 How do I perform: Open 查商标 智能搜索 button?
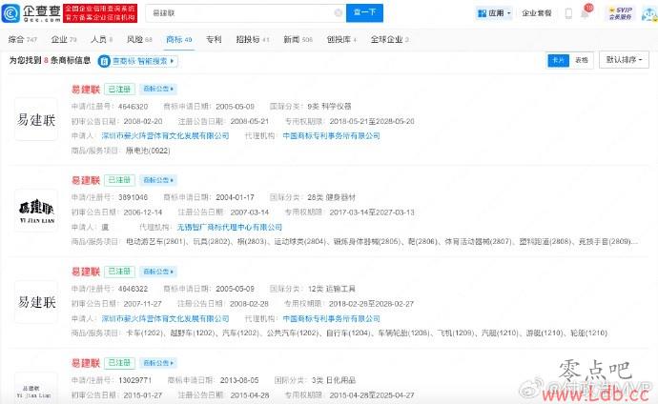pyautogui.click(x=137, y=61)
